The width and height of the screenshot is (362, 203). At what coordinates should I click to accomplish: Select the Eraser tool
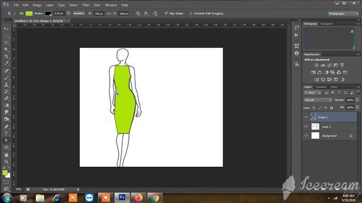pyautogui.click(x=6, y=99)
